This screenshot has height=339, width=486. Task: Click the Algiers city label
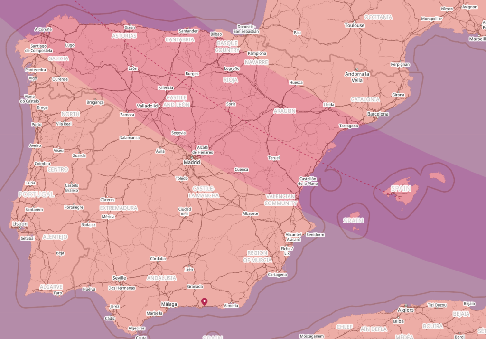point(406,310)
